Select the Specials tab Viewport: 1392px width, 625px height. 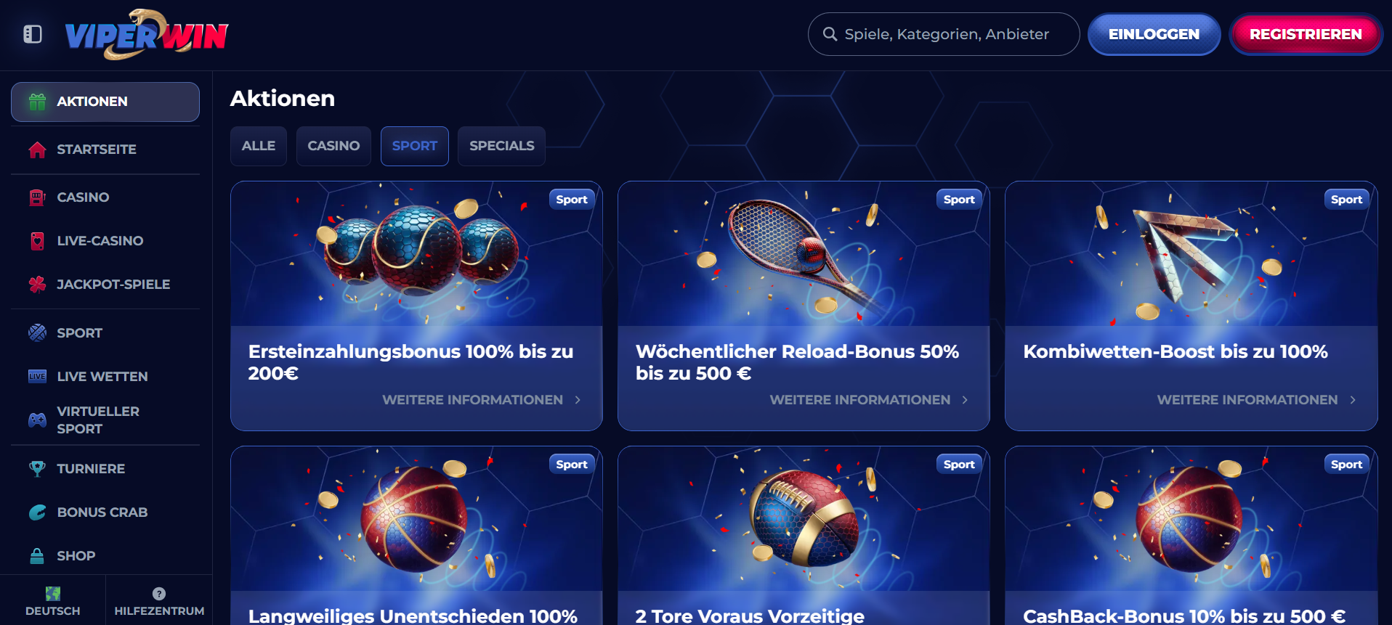[x=502, y=146]
